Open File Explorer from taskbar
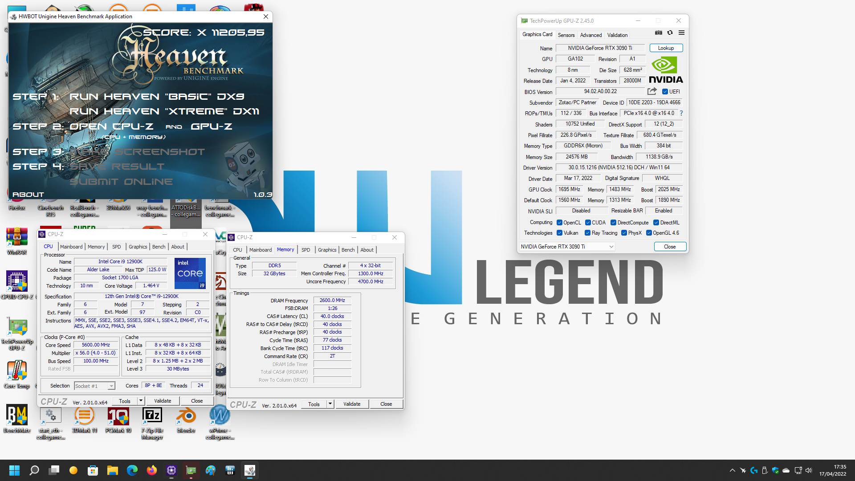The image size is (855, 481). coord(112,470)
